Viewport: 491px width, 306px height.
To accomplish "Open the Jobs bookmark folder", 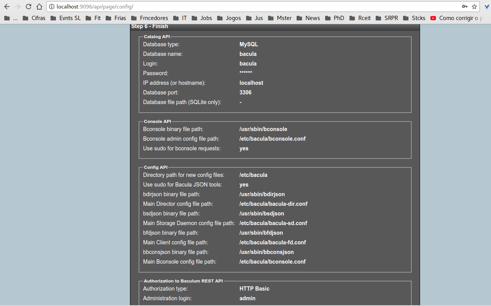I will (x=202, y=18).
